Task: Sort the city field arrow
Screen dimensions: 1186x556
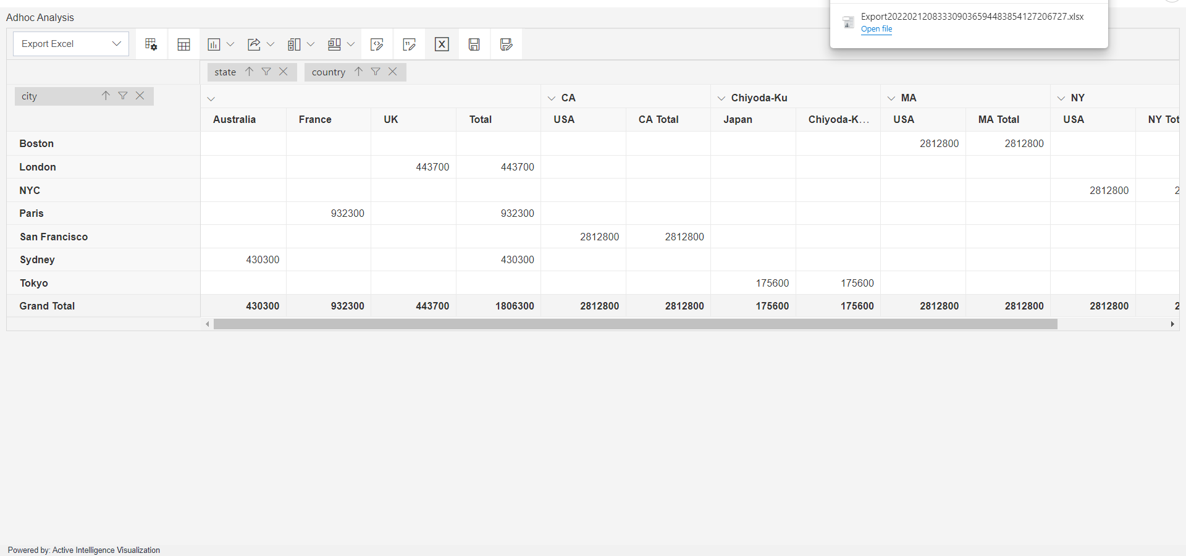Action: point(106,96)
